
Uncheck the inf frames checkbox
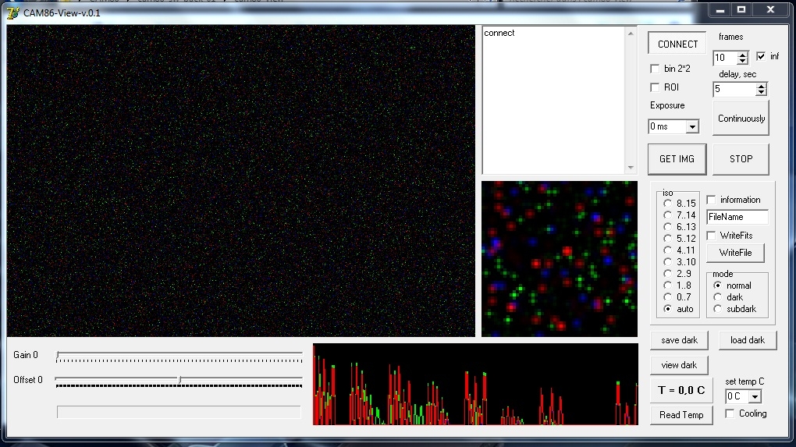(x=760, y=56)
